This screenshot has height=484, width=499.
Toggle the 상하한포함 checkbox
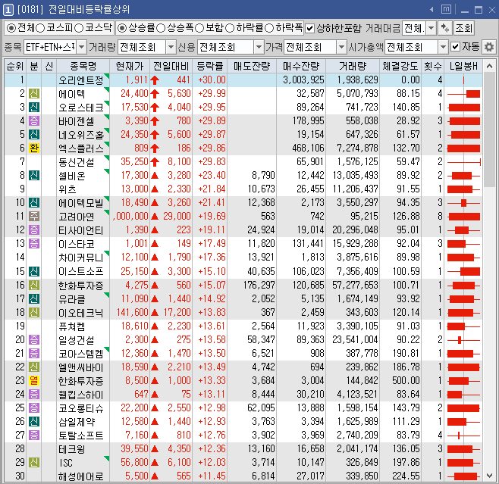coord(309,28)
